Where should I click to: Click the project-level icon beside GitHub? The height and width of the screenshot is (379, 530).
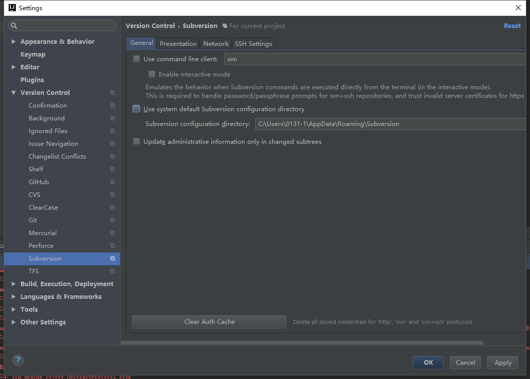112,182
